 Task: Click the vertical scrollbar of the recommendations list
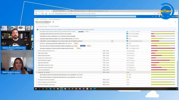click(177, 73)
